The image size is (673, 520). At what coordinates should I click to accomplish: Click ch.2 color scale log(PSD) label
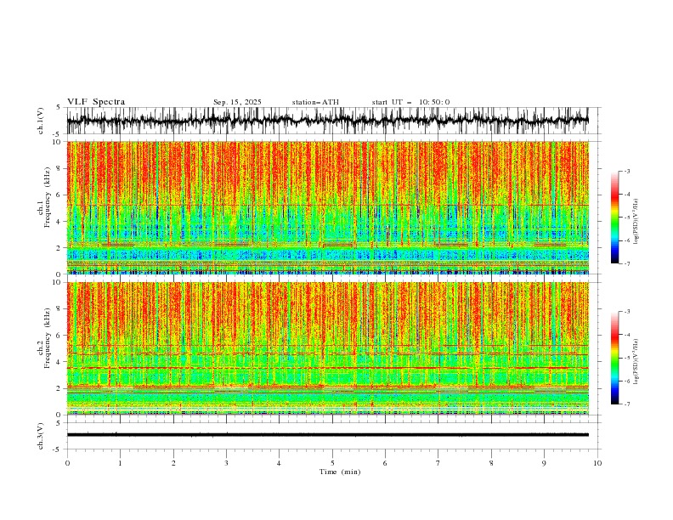coord(636,362)
